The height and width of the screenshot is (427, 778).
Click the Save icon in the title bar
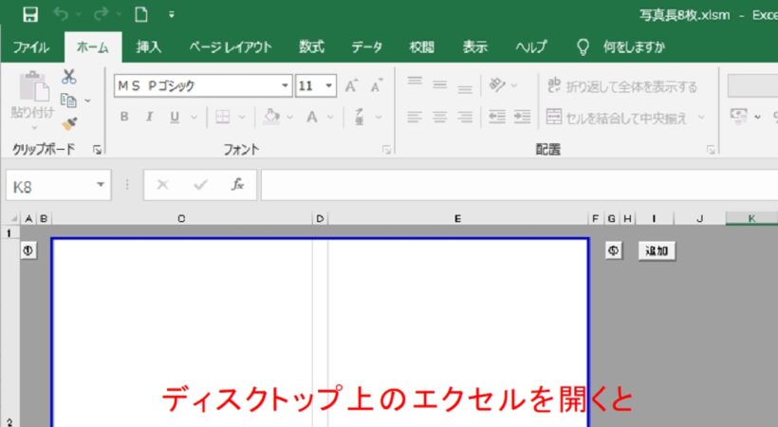30,14
